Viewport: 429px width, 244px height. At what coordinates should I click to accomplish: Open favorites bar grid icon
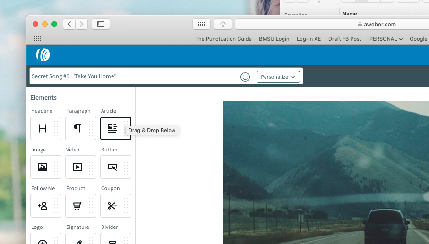(37, 39)
